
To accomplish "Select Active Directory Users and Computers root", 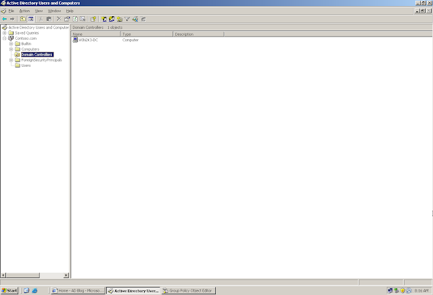I will (x=39, y=28).
